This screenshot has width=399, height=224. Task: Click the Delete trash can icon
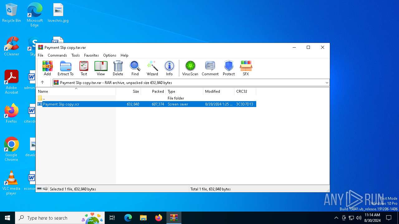(x=118, y=68)
